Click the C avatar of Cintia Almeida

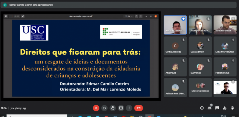tap(175, 46)
